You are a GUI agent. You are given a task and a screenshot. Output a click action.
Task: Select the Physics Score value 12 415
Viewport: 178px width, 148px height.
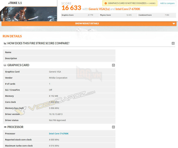click(x=129, y=15)
